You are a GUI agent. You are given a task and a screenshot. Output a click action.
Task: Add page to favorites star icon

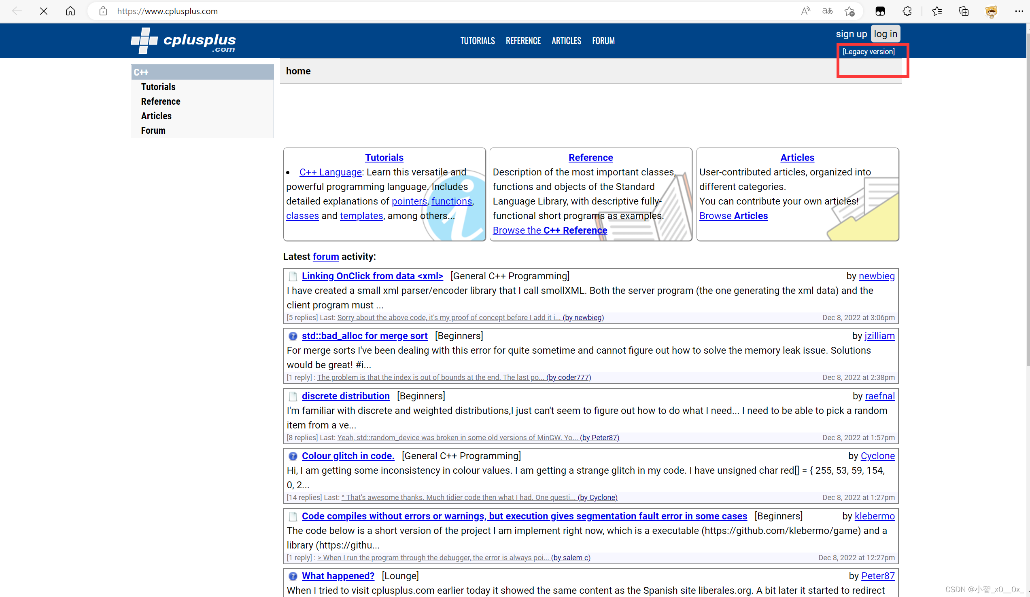pyautogui.click(x=849, y=11)
